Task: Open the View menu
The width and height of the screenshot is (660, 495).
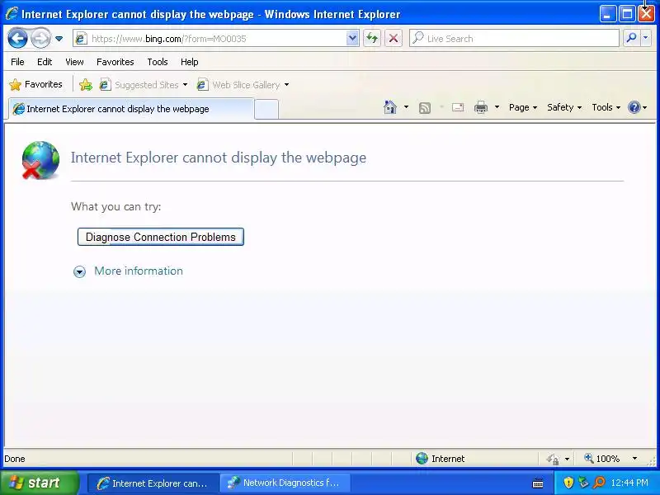Action: pyautogui.click(x=74, y=63)
